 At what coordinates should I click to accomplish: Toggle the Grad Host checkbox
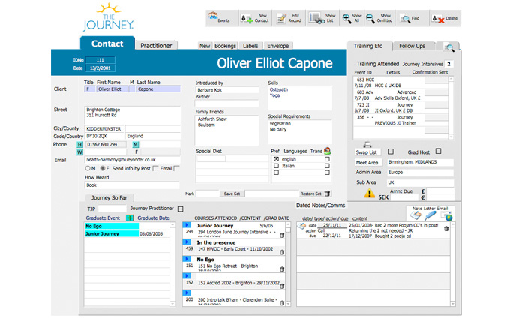[x=438, y=151]
